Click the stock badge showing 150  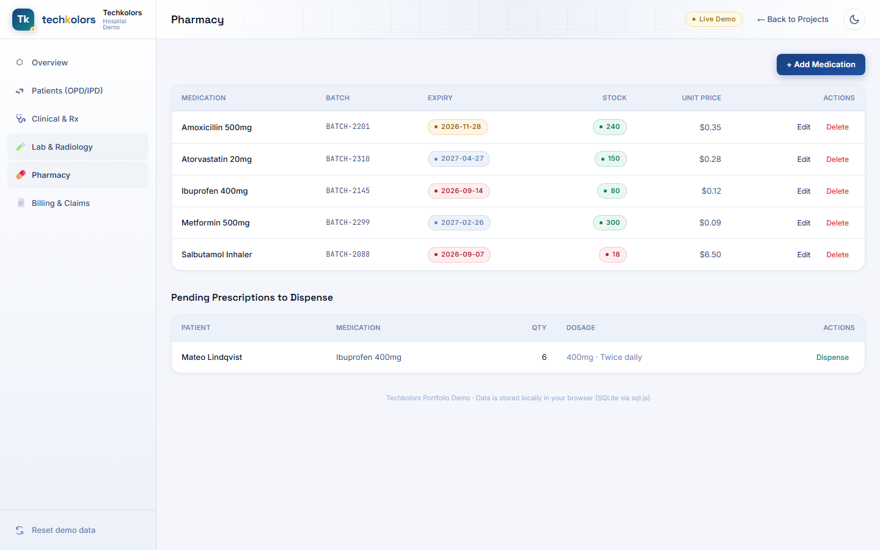[610, 159]
